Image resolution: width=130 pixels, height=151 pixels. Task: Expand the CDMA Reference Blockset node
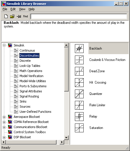coord(4,122)
